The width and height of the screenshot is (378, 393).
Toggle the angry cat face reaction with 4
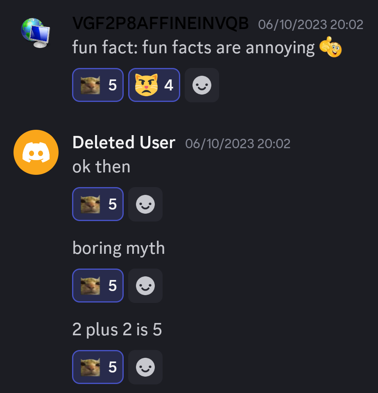(154, 85)
